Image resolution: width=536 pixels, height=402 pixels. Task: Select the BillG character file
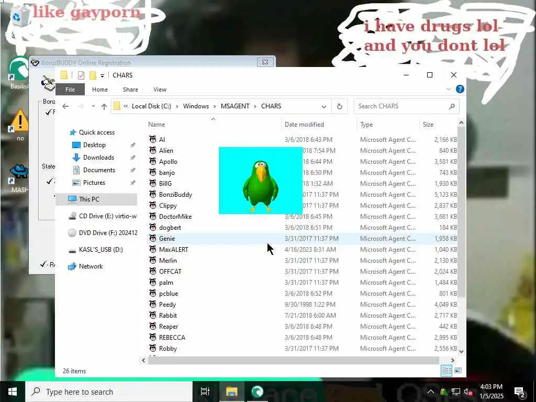[x=161, y=184]
